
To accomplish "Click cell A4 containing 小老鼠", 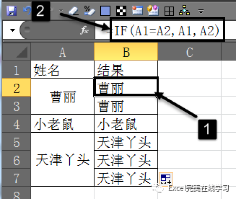I will pos(62,123).
